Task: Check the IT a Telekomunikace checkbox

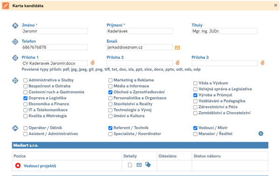Action: click(25, 110)
